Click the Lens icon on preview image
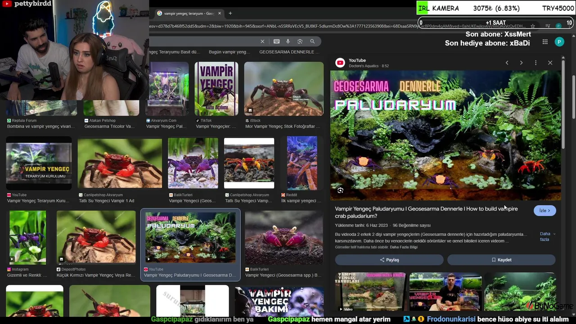 341,191
